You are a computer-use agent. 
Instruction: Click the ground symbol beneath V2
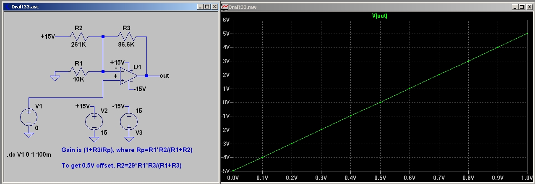(x=94, y=140)
